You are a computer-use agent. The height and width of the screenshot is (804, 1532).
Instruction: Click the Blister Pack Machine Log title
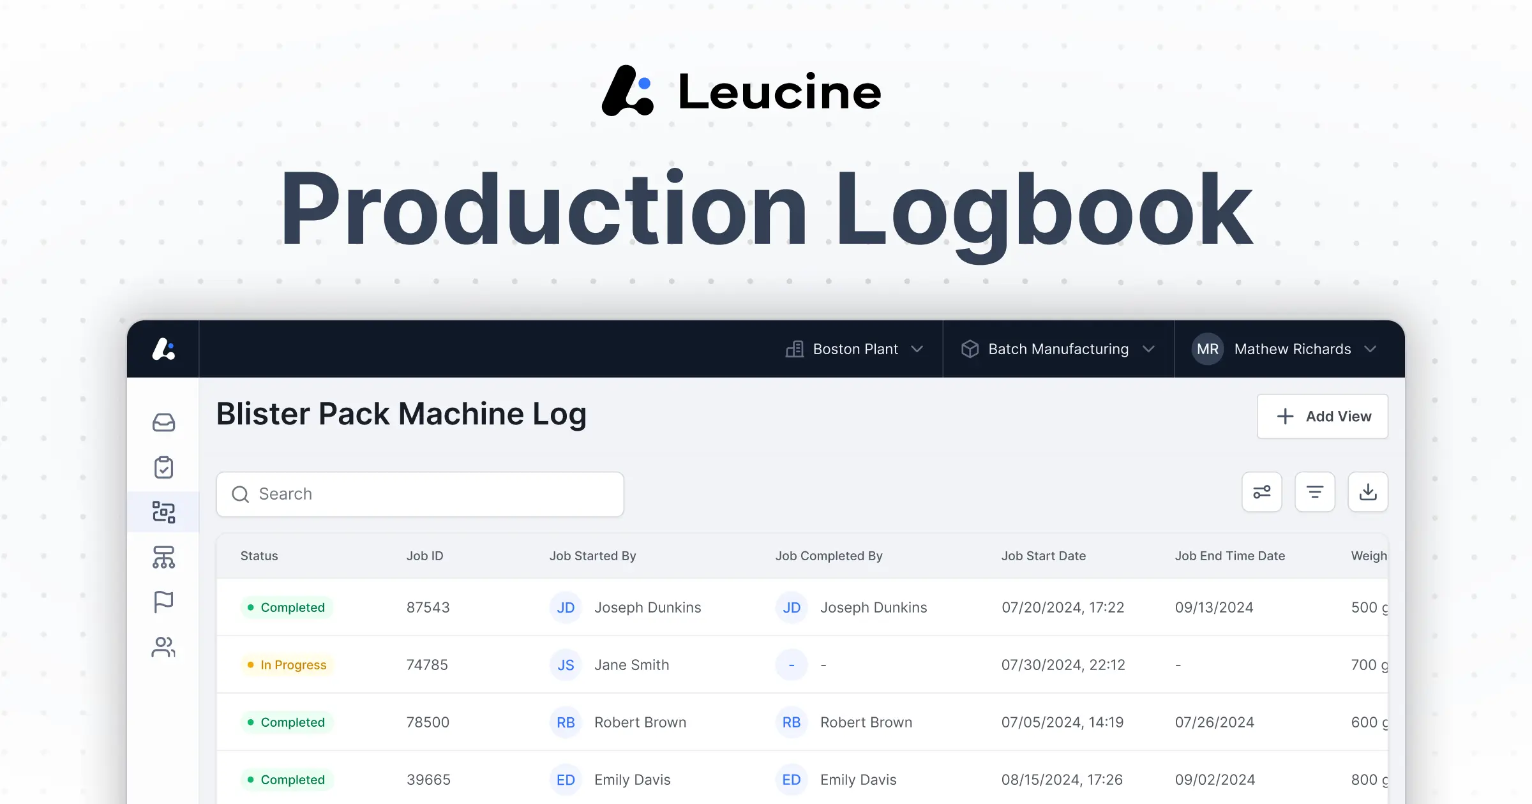401,415
